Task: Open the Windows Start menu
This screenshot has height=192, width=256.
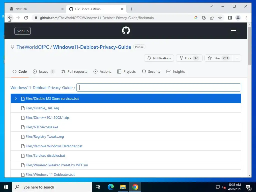Action: point(6,187)
